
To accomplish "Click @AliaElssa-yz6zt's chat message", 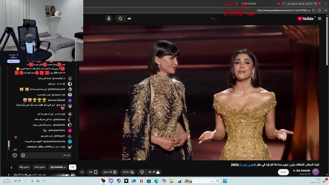I will [x=42, y=89].
